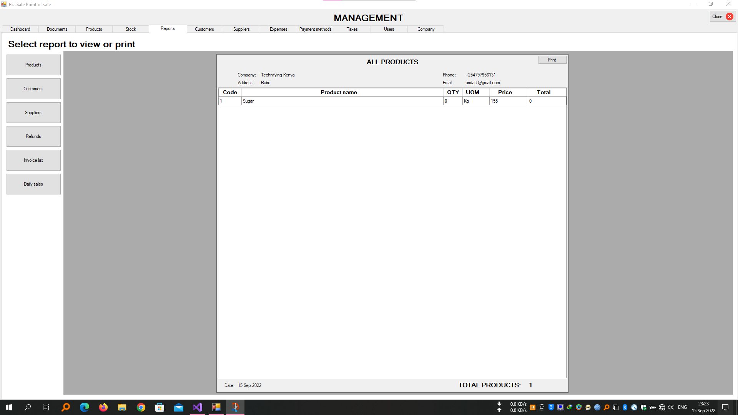Viewport: 738px width, 415px height.
Task: Click the qBittorrent tray icon
Action: (x=597, y=407)
